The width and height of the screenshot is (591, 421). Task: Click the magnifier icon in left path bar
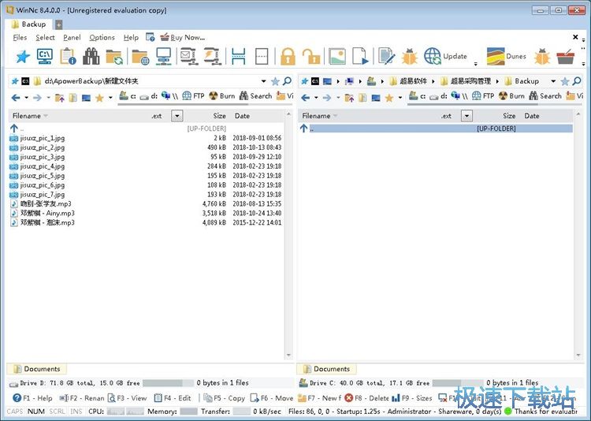tap(287, 80)
